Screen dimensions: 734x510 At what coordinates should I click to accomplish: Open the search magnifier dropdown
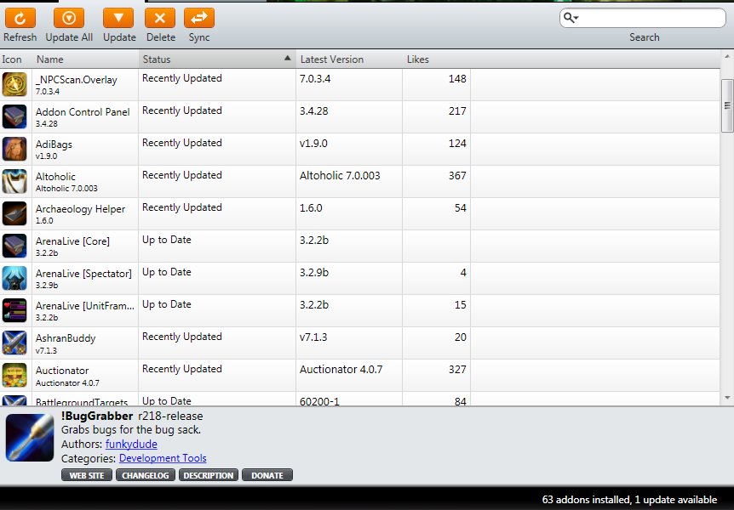point(571,18)
